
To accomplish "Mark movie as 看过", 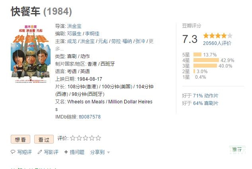I will click(44, 139).
